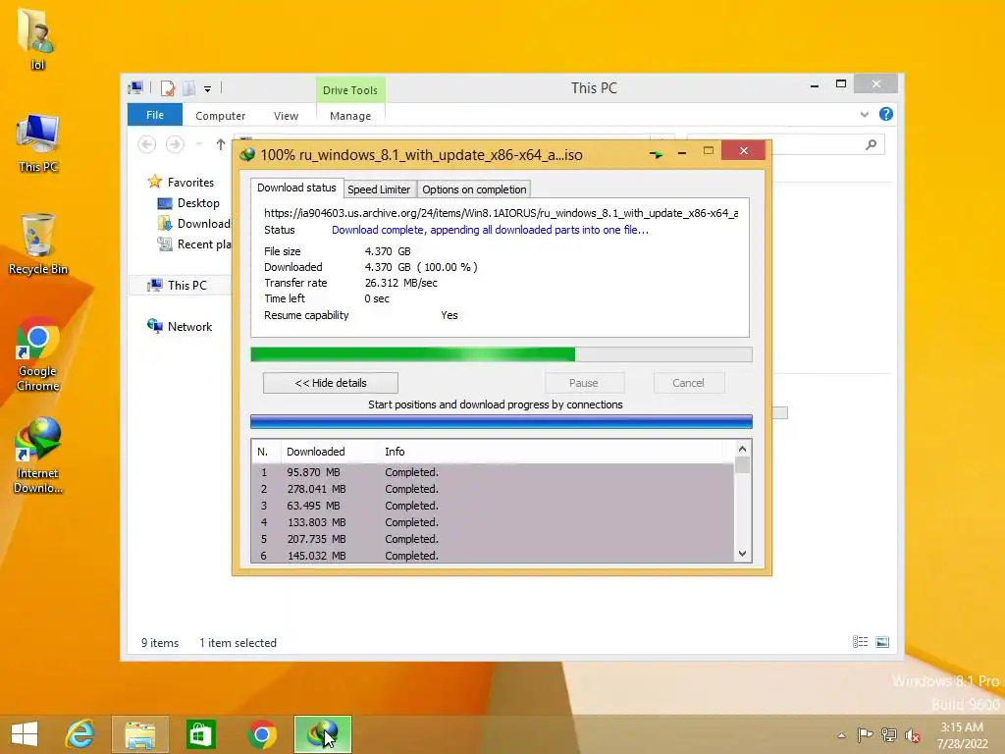Click the Drive Tools contextual tab header
The width and height of the screenshot is (1005, 754).
pyautogui.click(x=350, y=89)
